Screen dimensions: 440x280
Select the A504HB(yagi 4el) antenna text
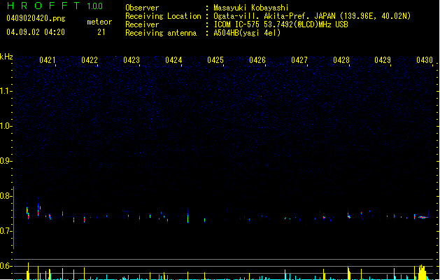(x=247, y=33)
